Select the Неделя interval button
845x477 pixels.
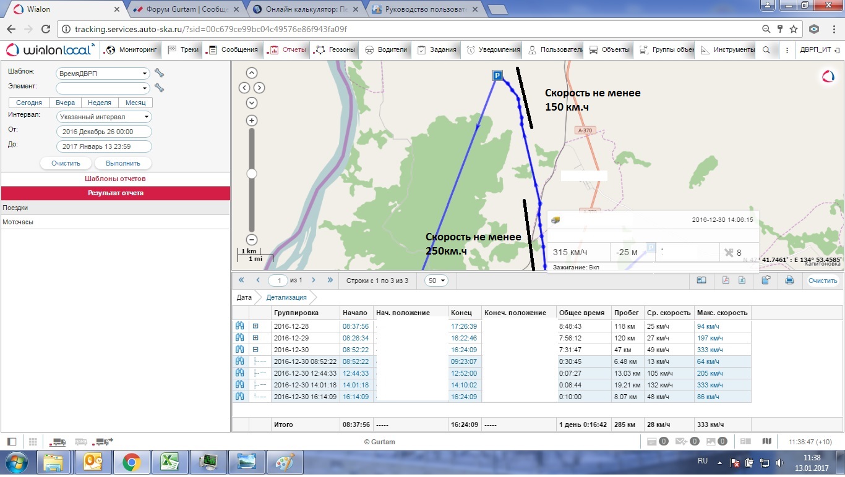[x=100, y=103]
